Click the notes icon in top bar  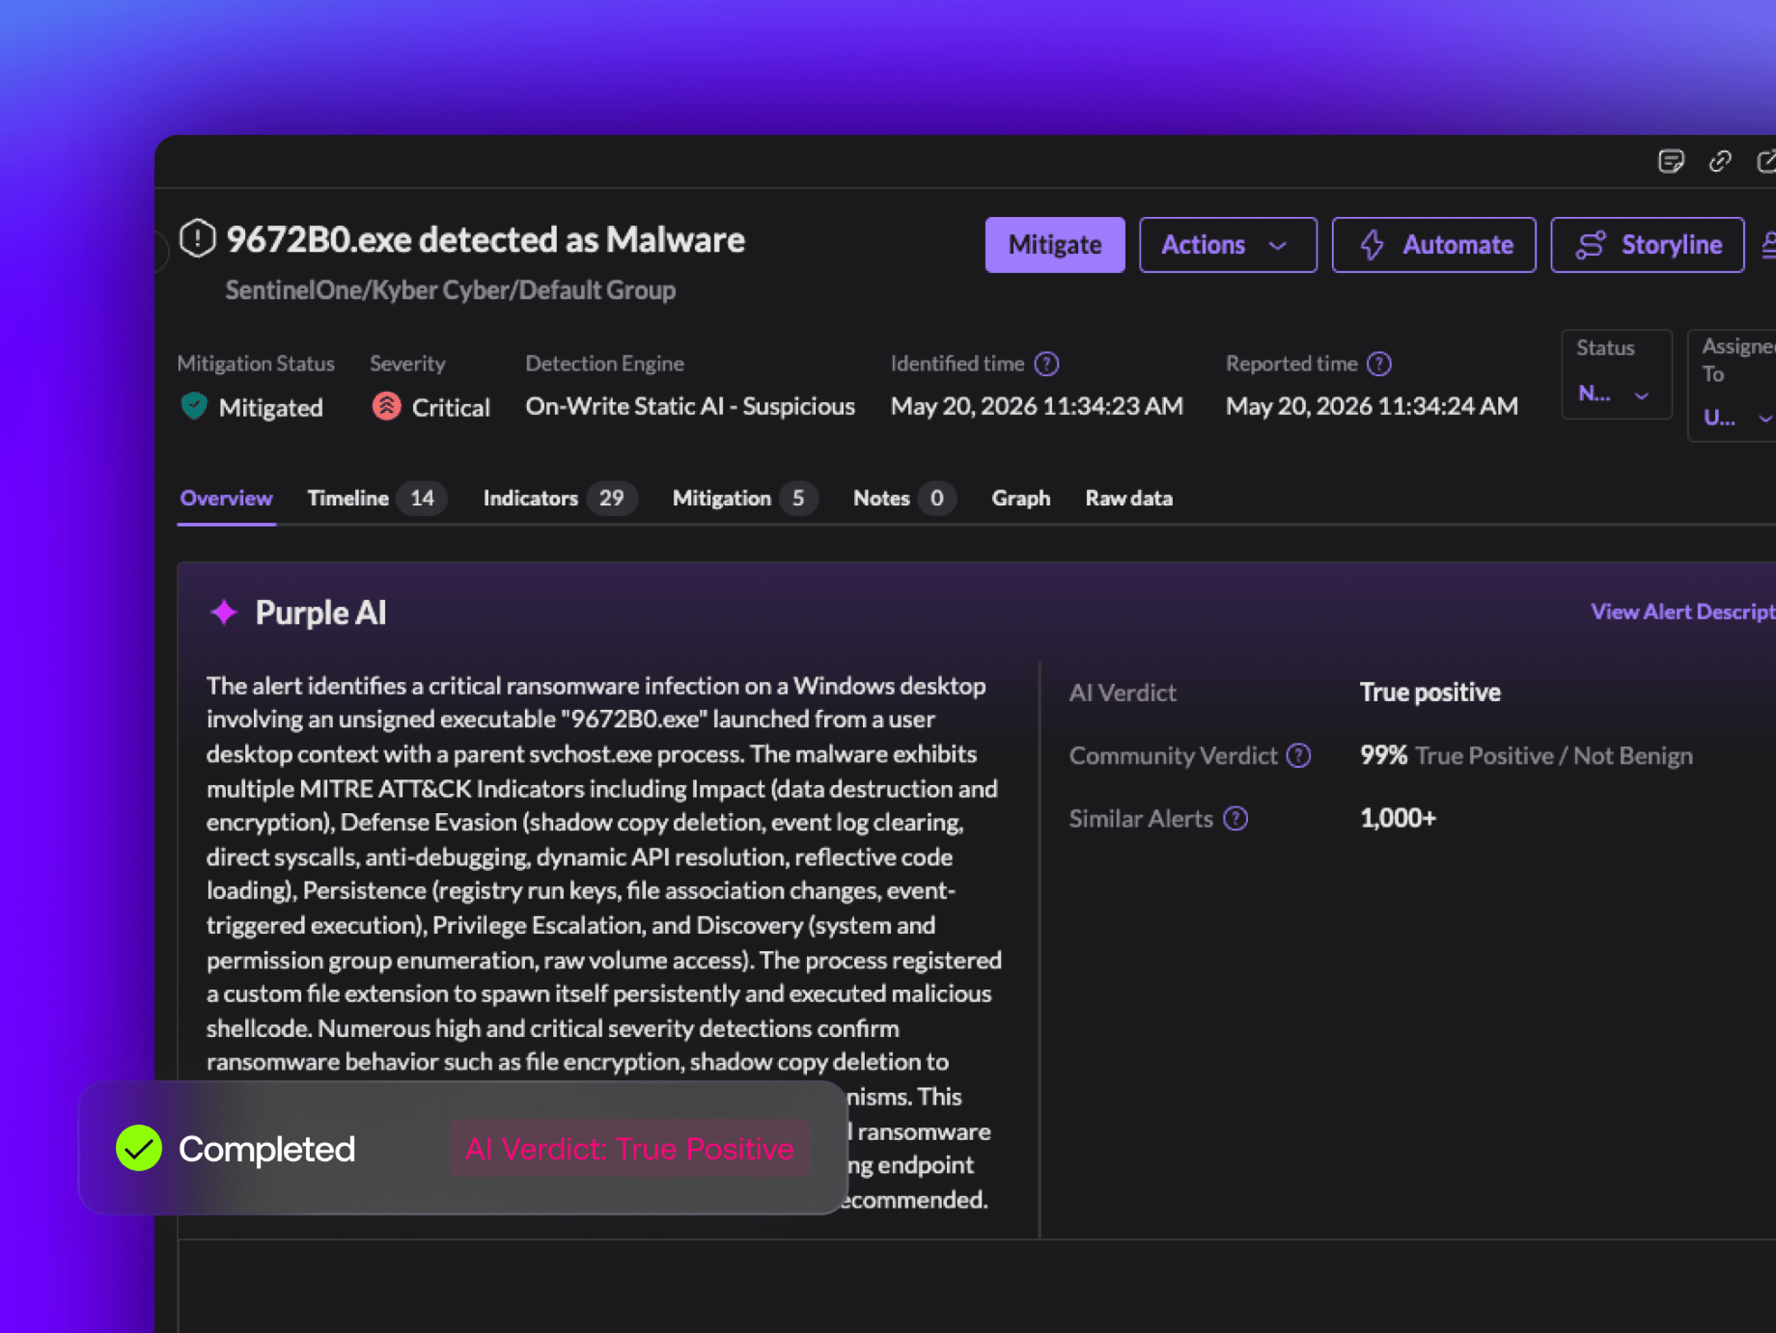1671,162
